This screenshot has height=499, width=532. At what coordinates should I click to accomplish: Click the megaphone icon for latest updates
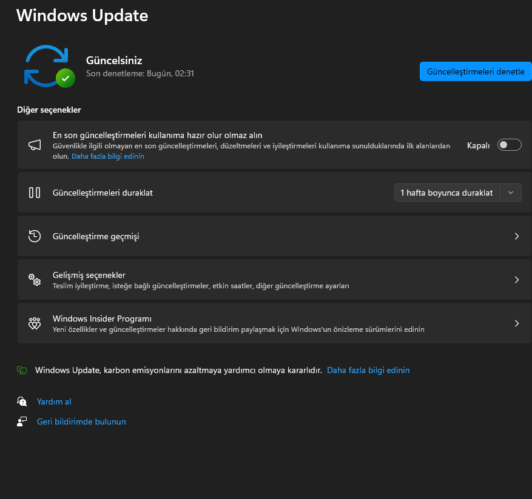(35, 145)
